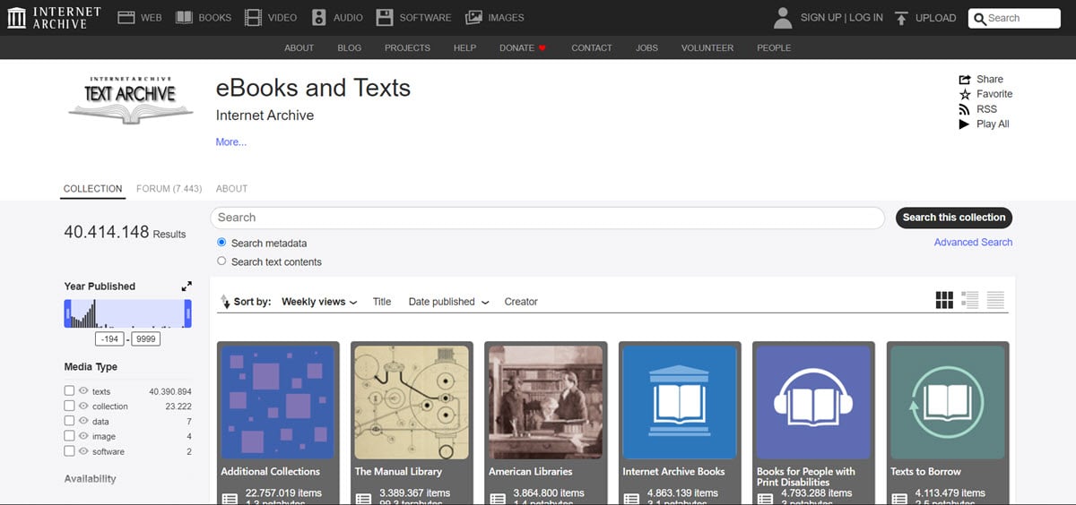Viewport: 1076px width, 505px height.
Task: Open the Advanced Search link
Action: [x=973, y=243]
